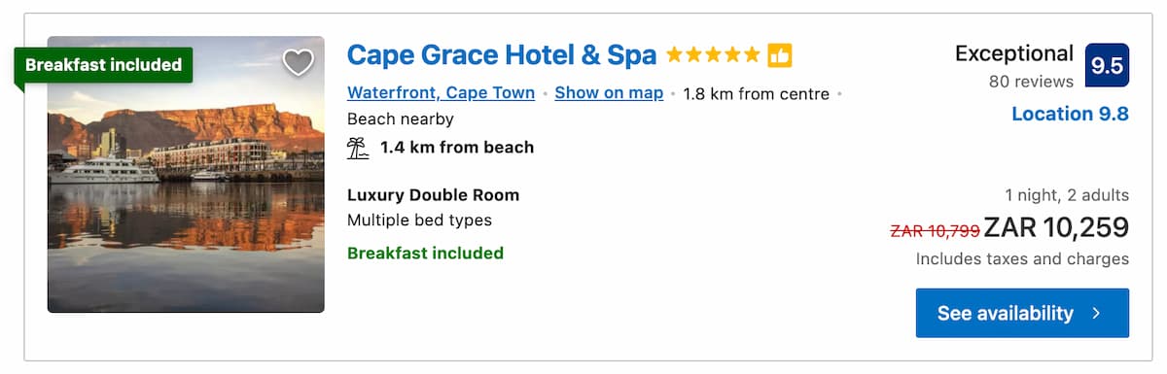Viewport: 1167px width, 374px height.
Task: Open the Waterfront, Cape Town location link
Action: coord(441,93)
